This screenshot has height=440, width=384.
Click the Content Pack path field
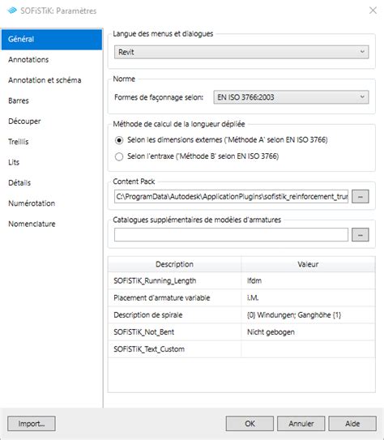[231, 196]
